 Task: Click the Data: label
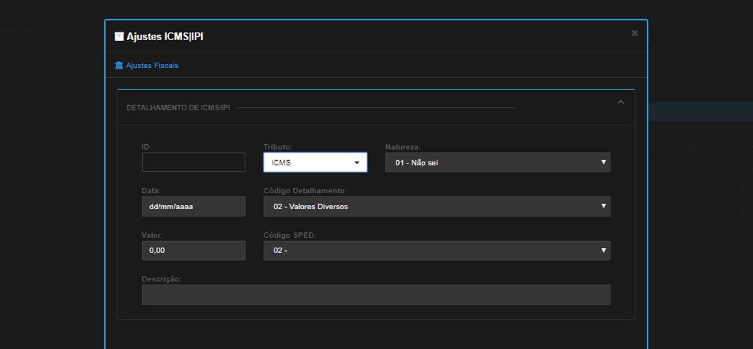pos(151,191)
